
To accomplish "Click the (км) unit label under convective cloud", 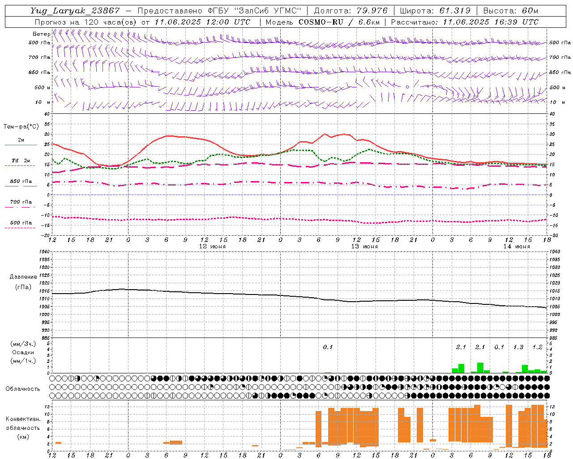I will point(23,437).
